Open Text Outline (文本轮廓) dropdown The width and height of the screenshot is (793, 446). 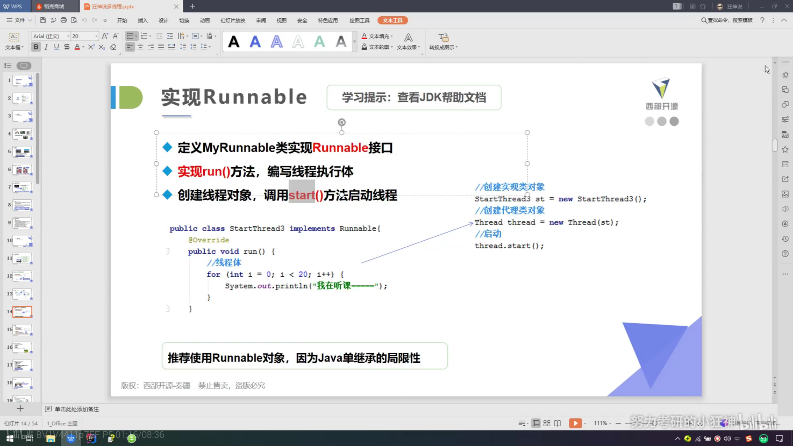(378, 47)
